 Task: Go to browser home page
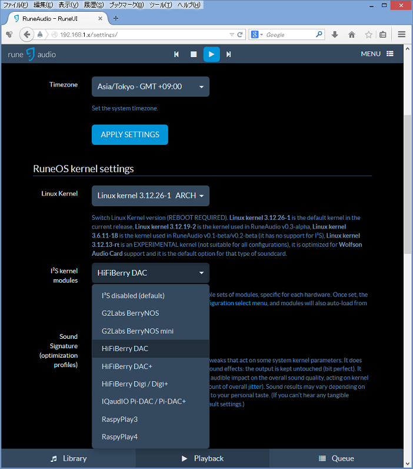coord(352,35)
